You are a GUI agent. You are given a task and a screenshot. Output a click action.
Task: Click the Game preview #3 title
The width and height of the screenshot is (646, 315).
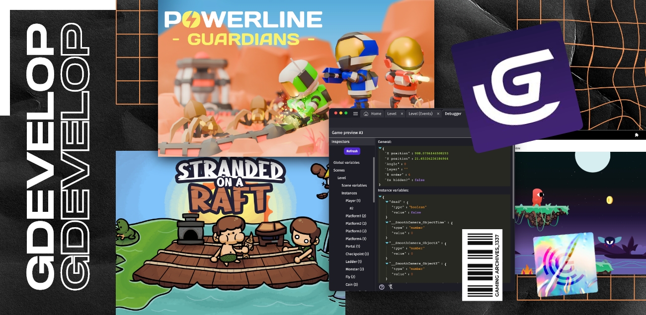pos(348,133)
